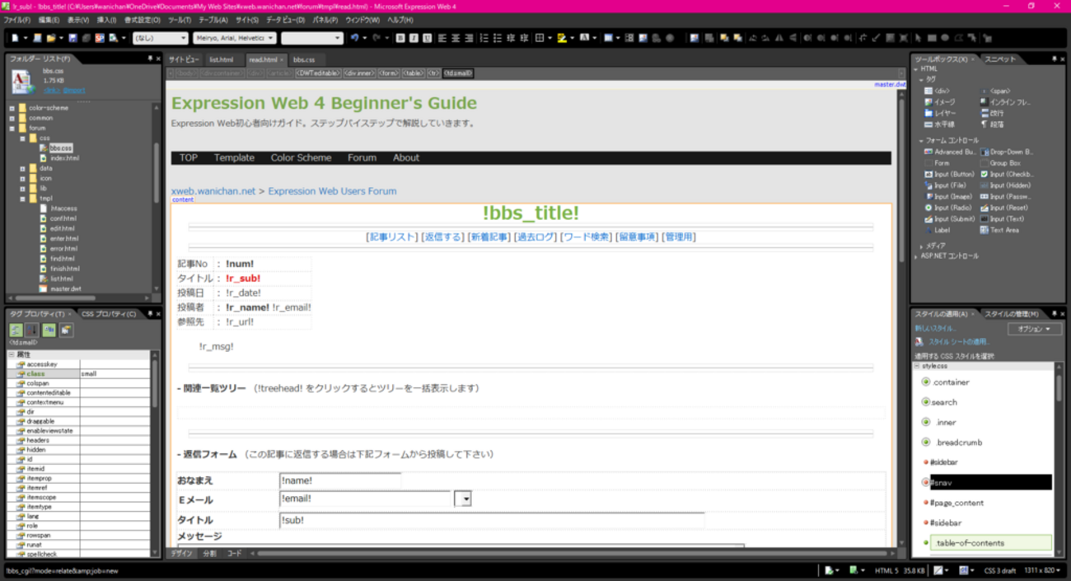Screen dimensions: 1071x581
Task: Click the Align Left toolbar icon
Action: coord(442,38)
